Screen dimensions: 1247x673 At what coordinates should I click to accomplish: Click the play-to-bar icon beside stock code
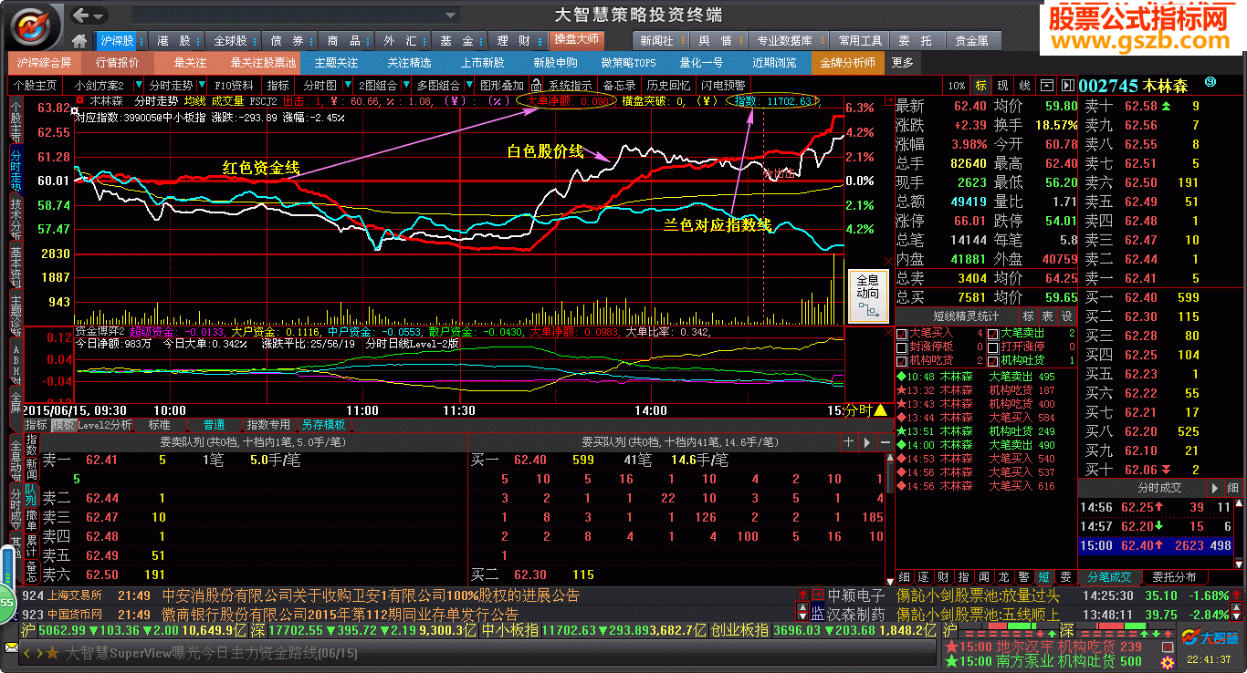[x=1067, y=86]
